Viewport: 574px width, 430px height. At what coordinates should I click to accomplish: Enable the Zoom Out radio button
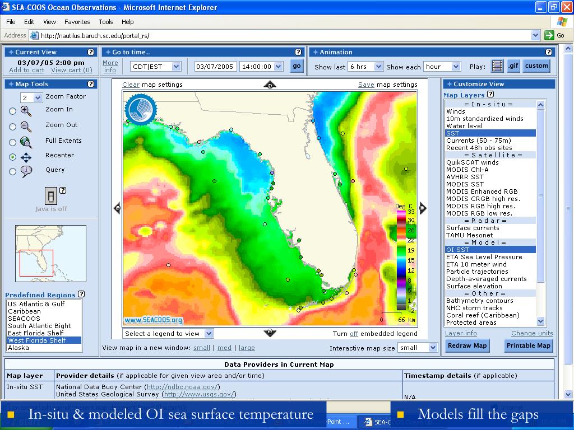[x=12, y=127]
